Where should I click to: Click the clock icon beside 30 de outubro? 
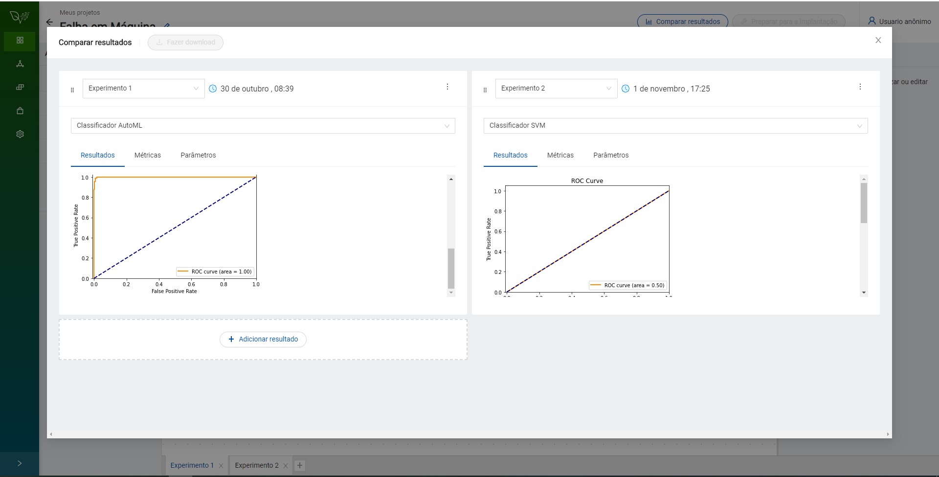(x=213, y=89)
